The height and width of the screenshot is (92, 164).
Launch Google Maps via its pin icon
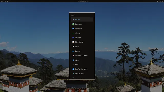73,74
